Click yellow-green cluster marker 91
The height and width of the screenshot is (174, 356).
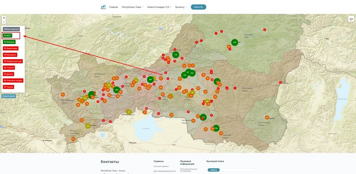coord(129,112)
